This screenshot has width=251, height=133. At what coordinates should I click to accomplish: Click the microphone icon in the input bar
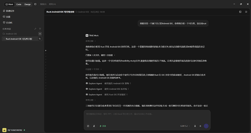tap(195, 126)
